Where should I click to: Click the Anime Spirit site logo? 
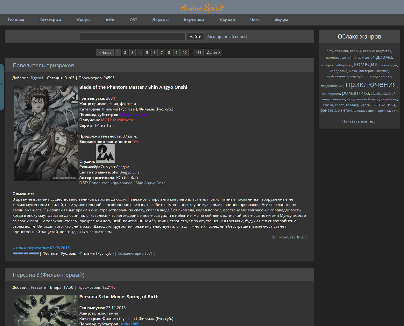click(x=202, y=8)
